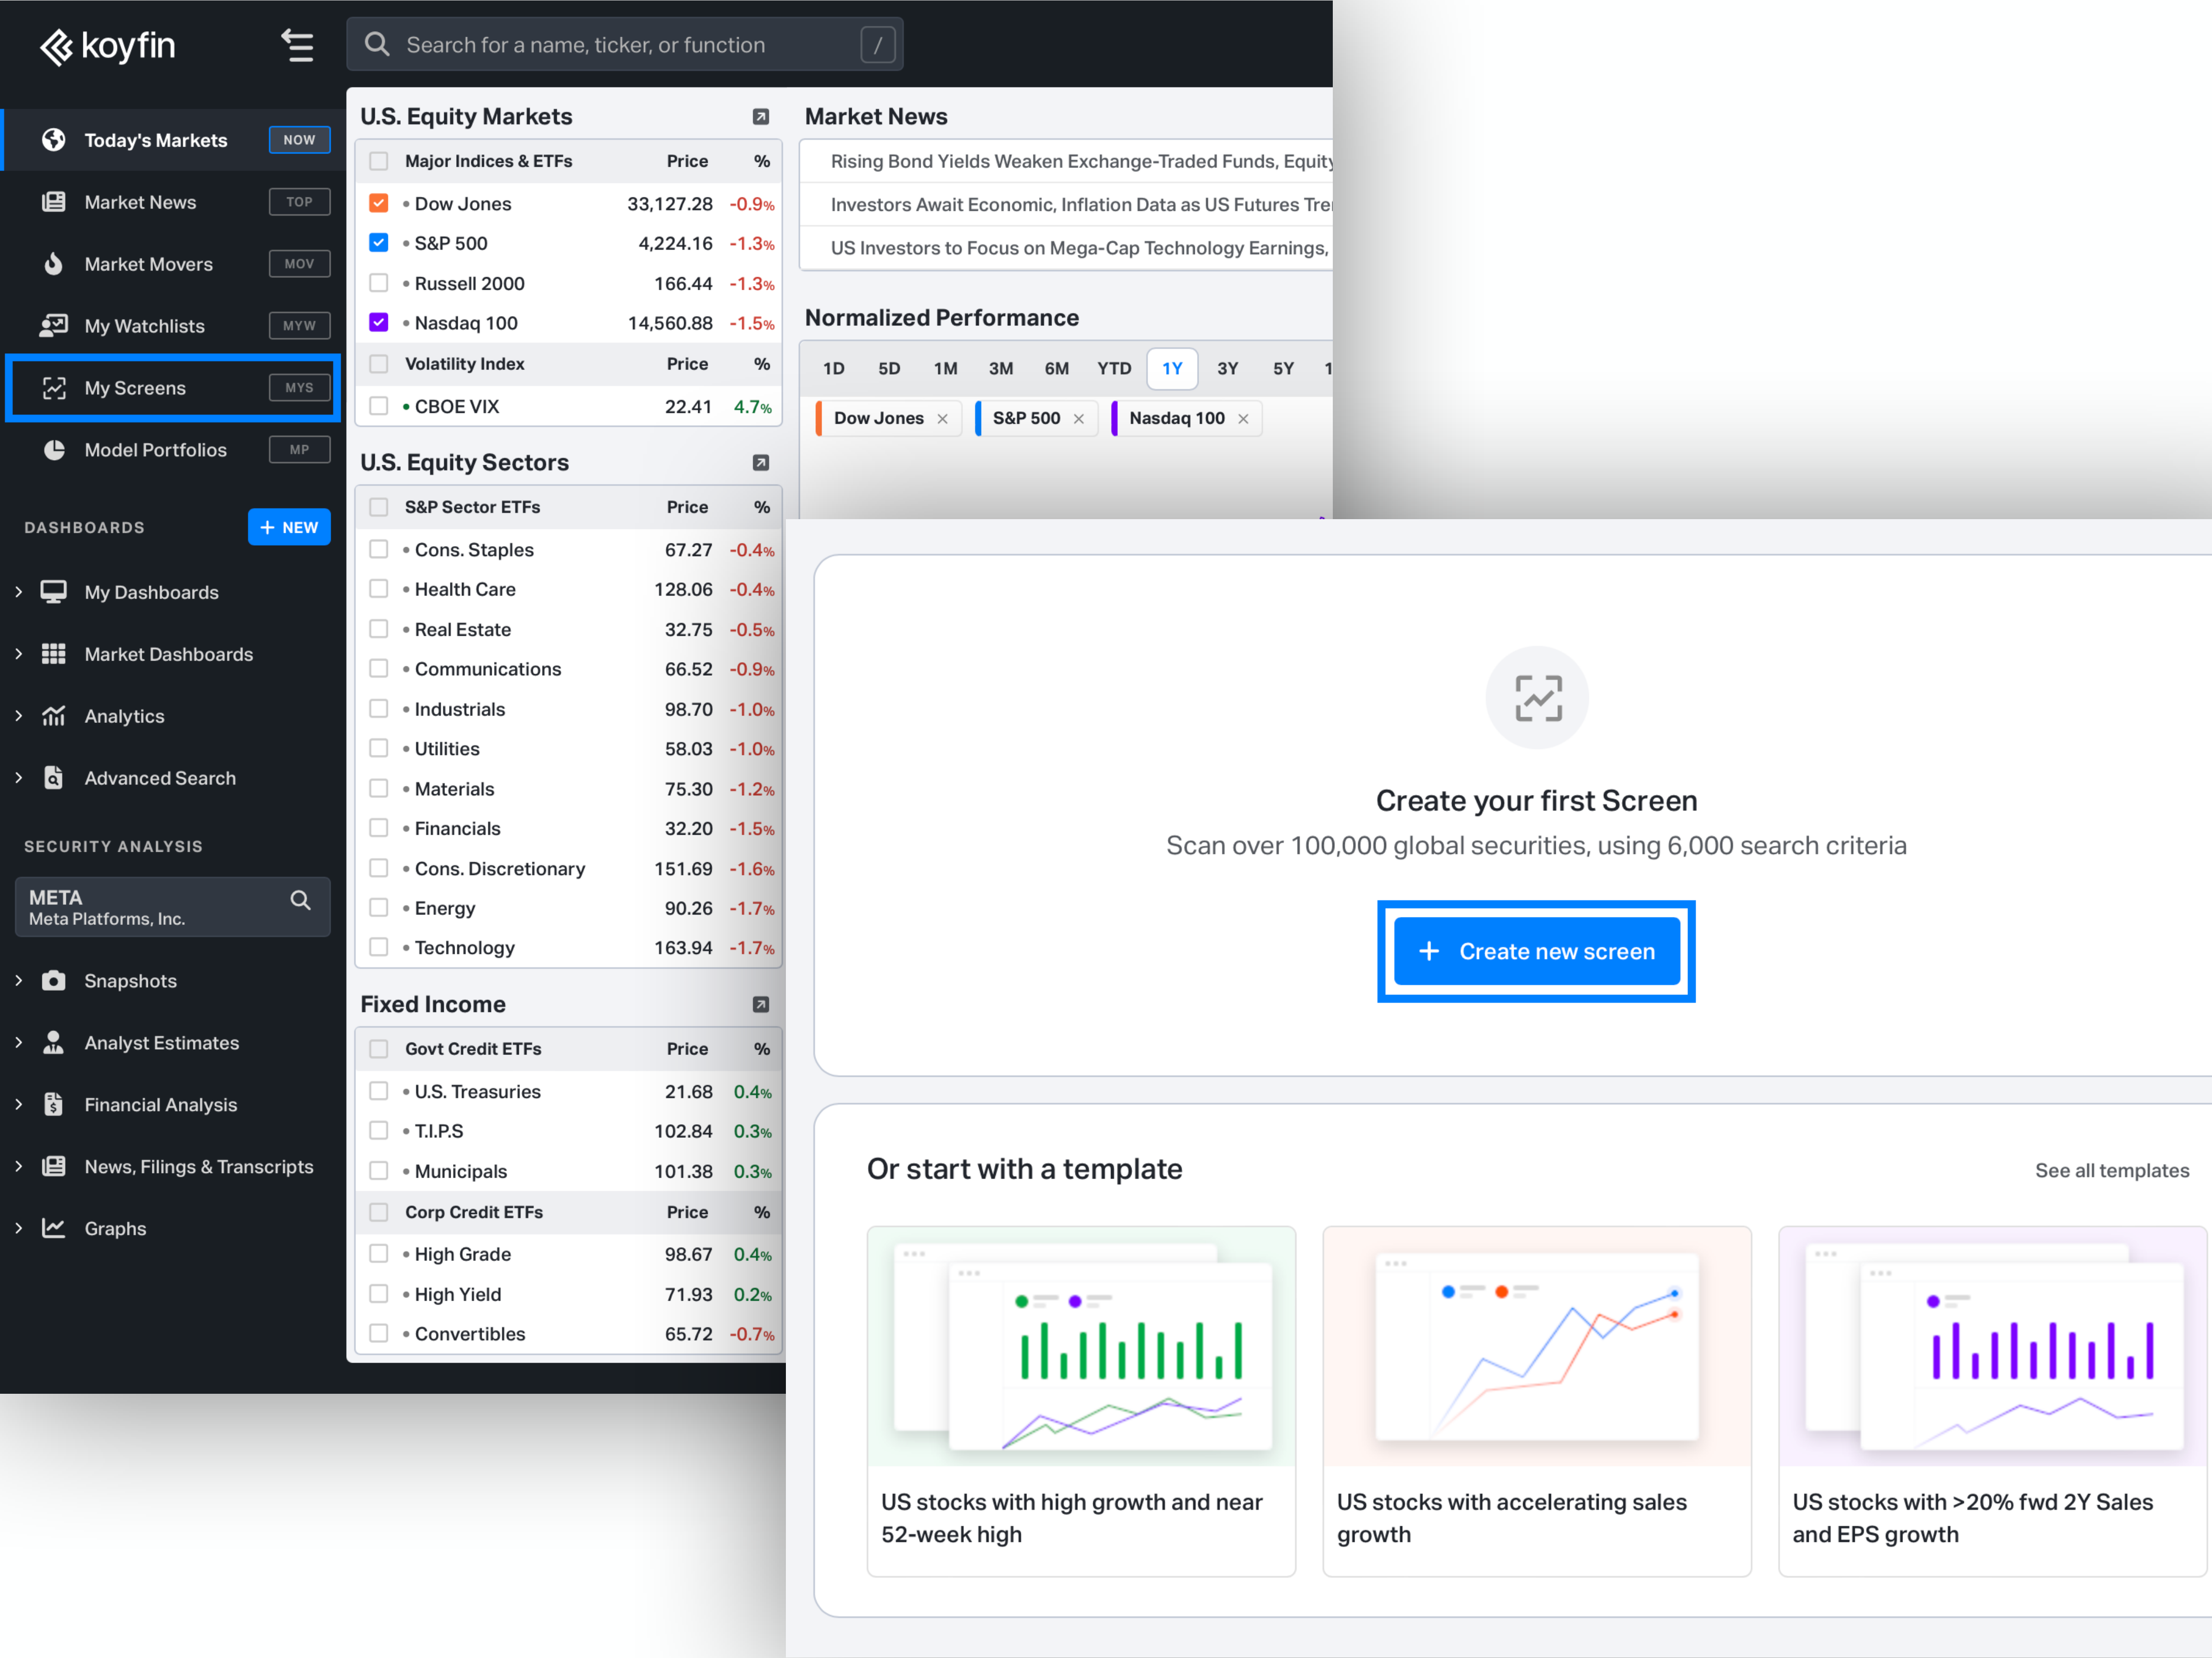The width and height of the screenshot is (2212, 1658).
Task: Expand the Market Dashboards chevron
Action: (18, 653)
